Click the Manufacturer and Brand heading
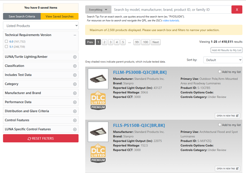Screen dimensions: 246x173 click(23, 93)
